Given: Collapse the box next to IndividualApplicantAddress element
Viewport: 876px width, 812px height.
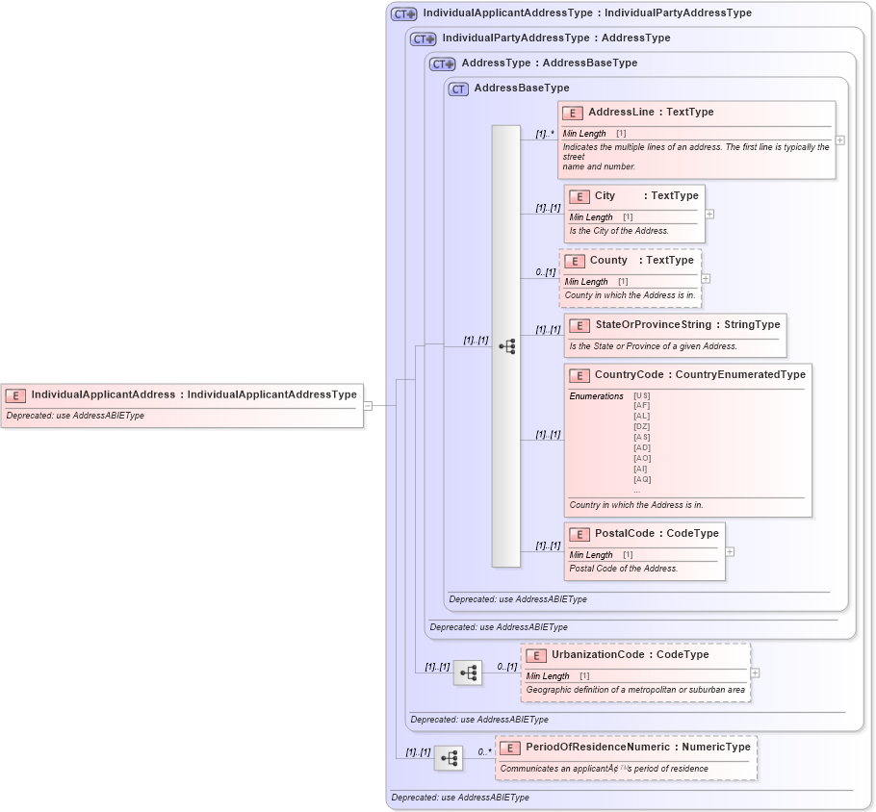Looking at the screenshot, I should pos(370,404).
